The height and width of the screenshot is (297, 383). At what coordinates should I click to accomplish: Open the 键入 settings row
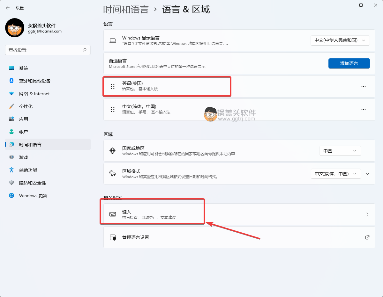[239, 214]
